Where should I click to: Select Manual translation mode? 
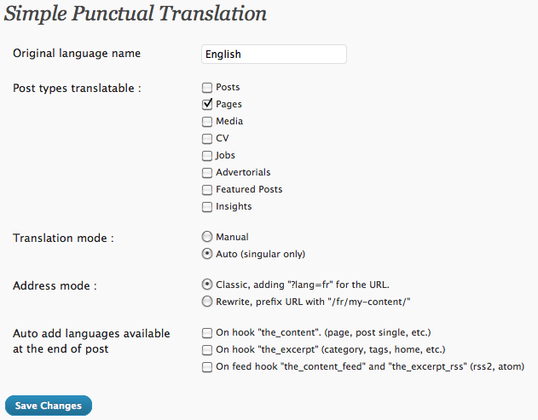[207, 237]
